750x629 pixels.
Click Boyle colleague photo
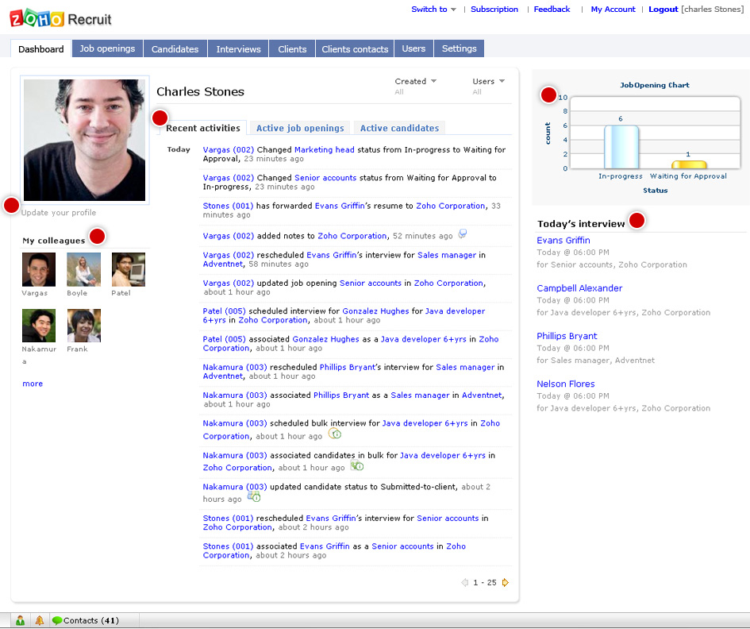point(83,269)
